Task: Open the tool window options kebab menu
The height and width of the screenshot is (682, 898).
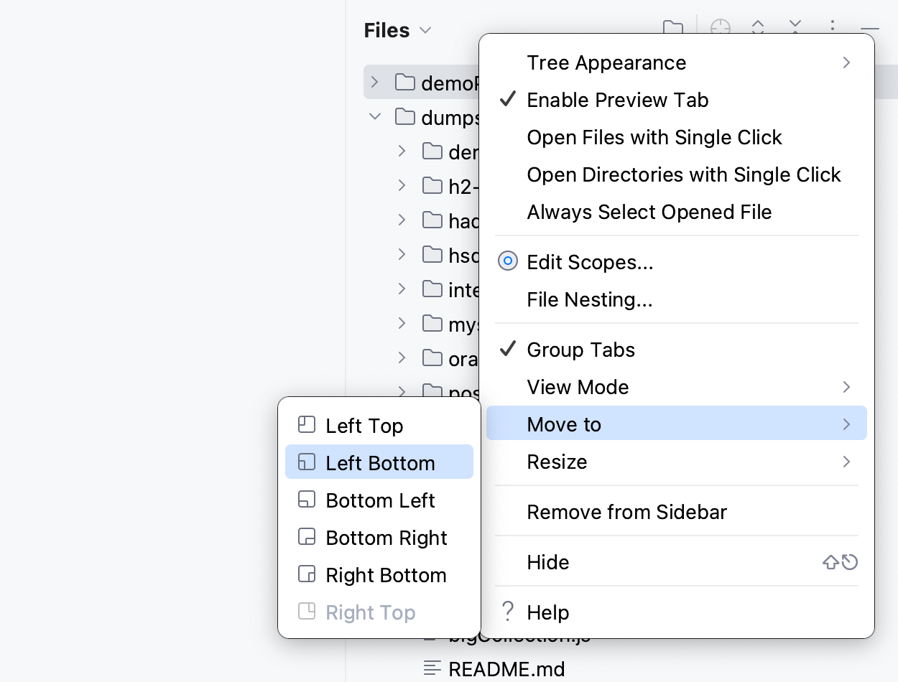Action: point(833,27)
